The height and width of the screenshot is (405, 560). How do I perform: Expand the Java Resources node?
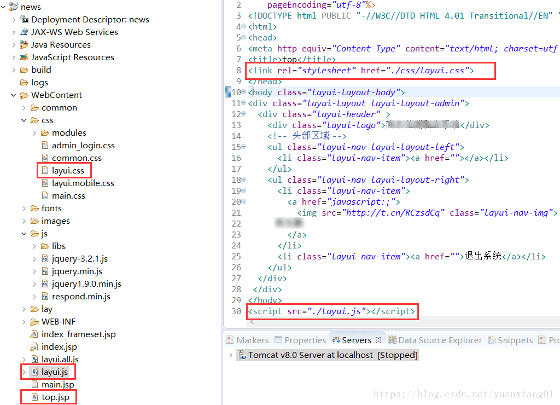pos(14,45)
